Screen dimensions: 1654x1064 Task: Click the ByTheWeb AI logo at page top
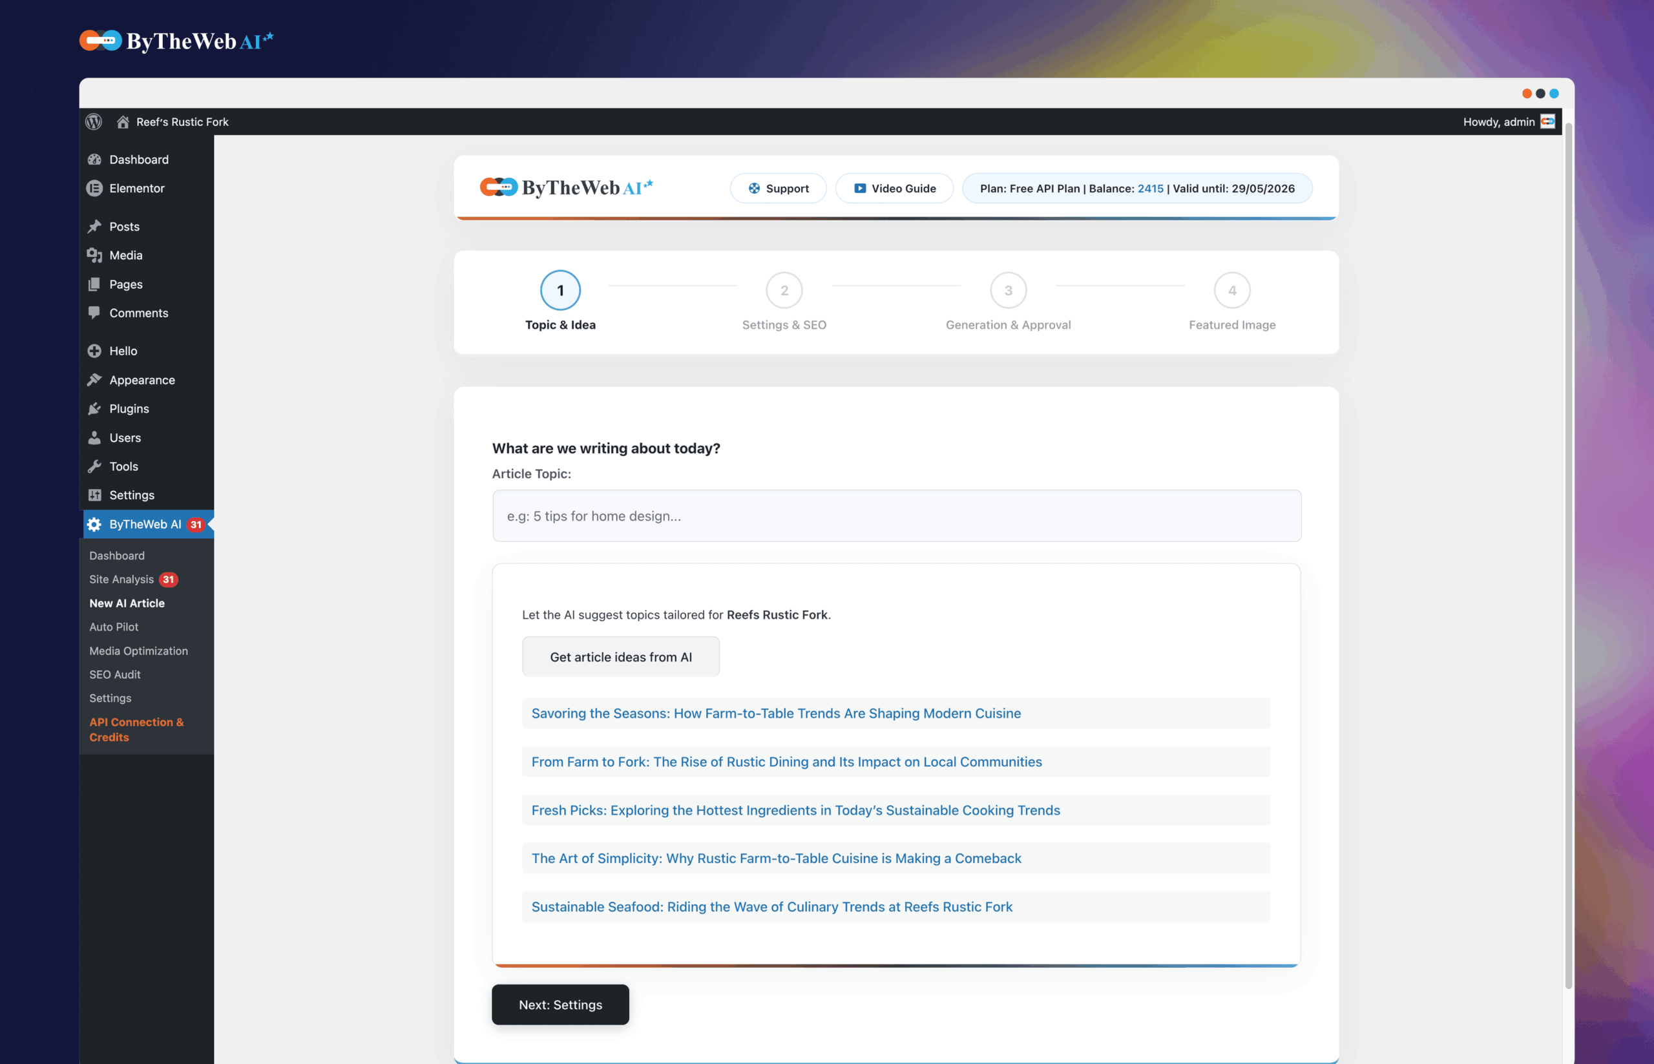tap(176, 41)
